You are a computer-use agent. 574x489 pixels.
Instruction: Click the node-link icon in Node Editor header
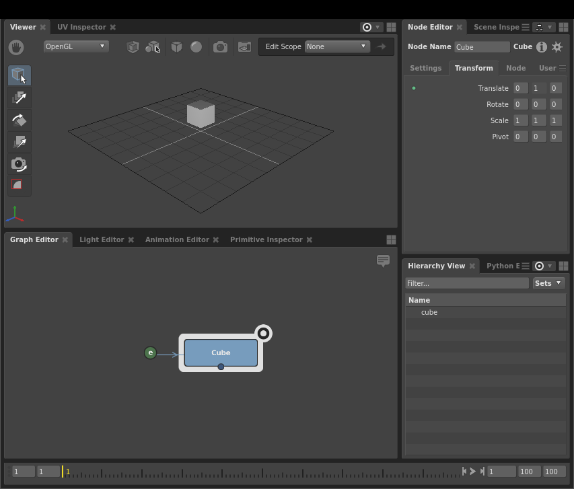coord(539,28)
